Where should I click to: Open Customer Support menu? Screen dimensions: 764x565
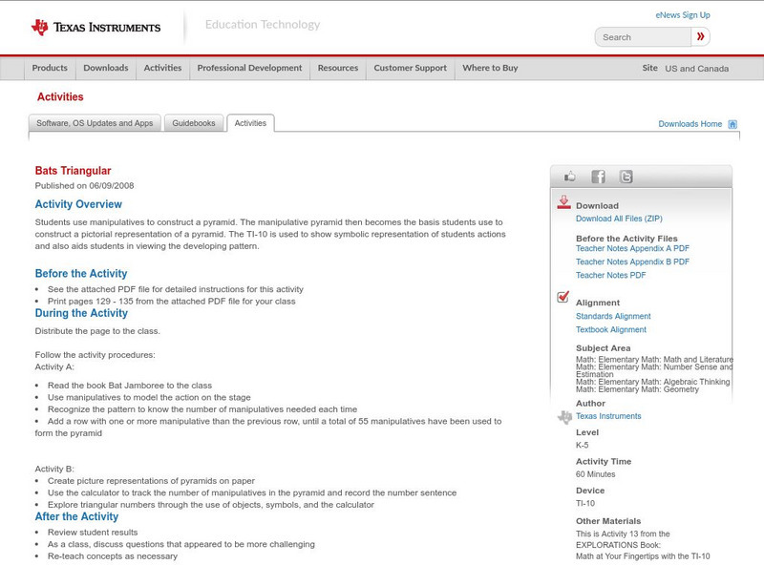[411, 68]
